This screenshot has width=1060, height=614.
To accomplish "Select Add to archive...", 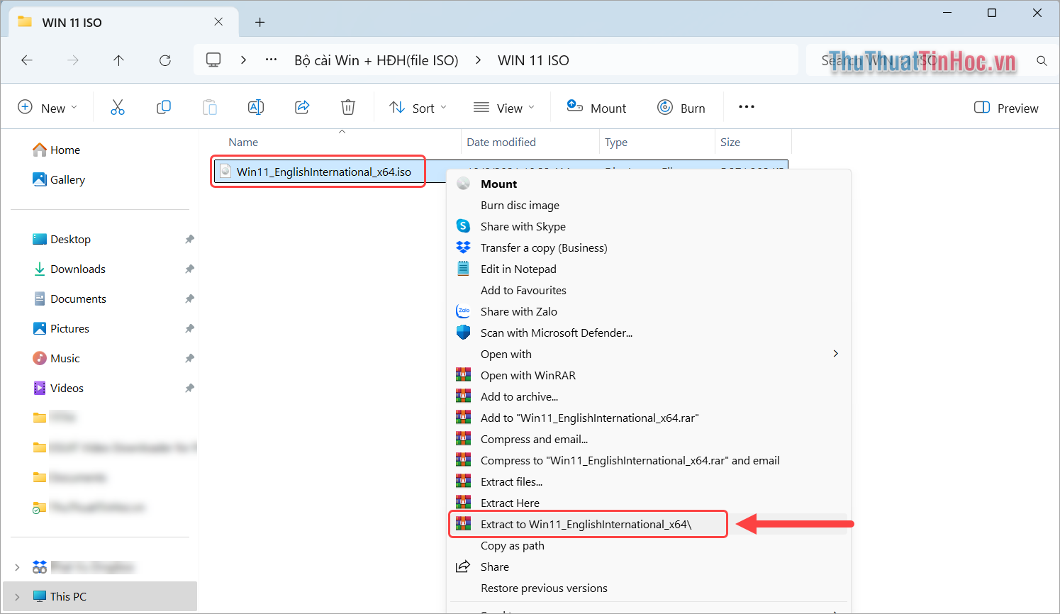I will pos(649,396).
